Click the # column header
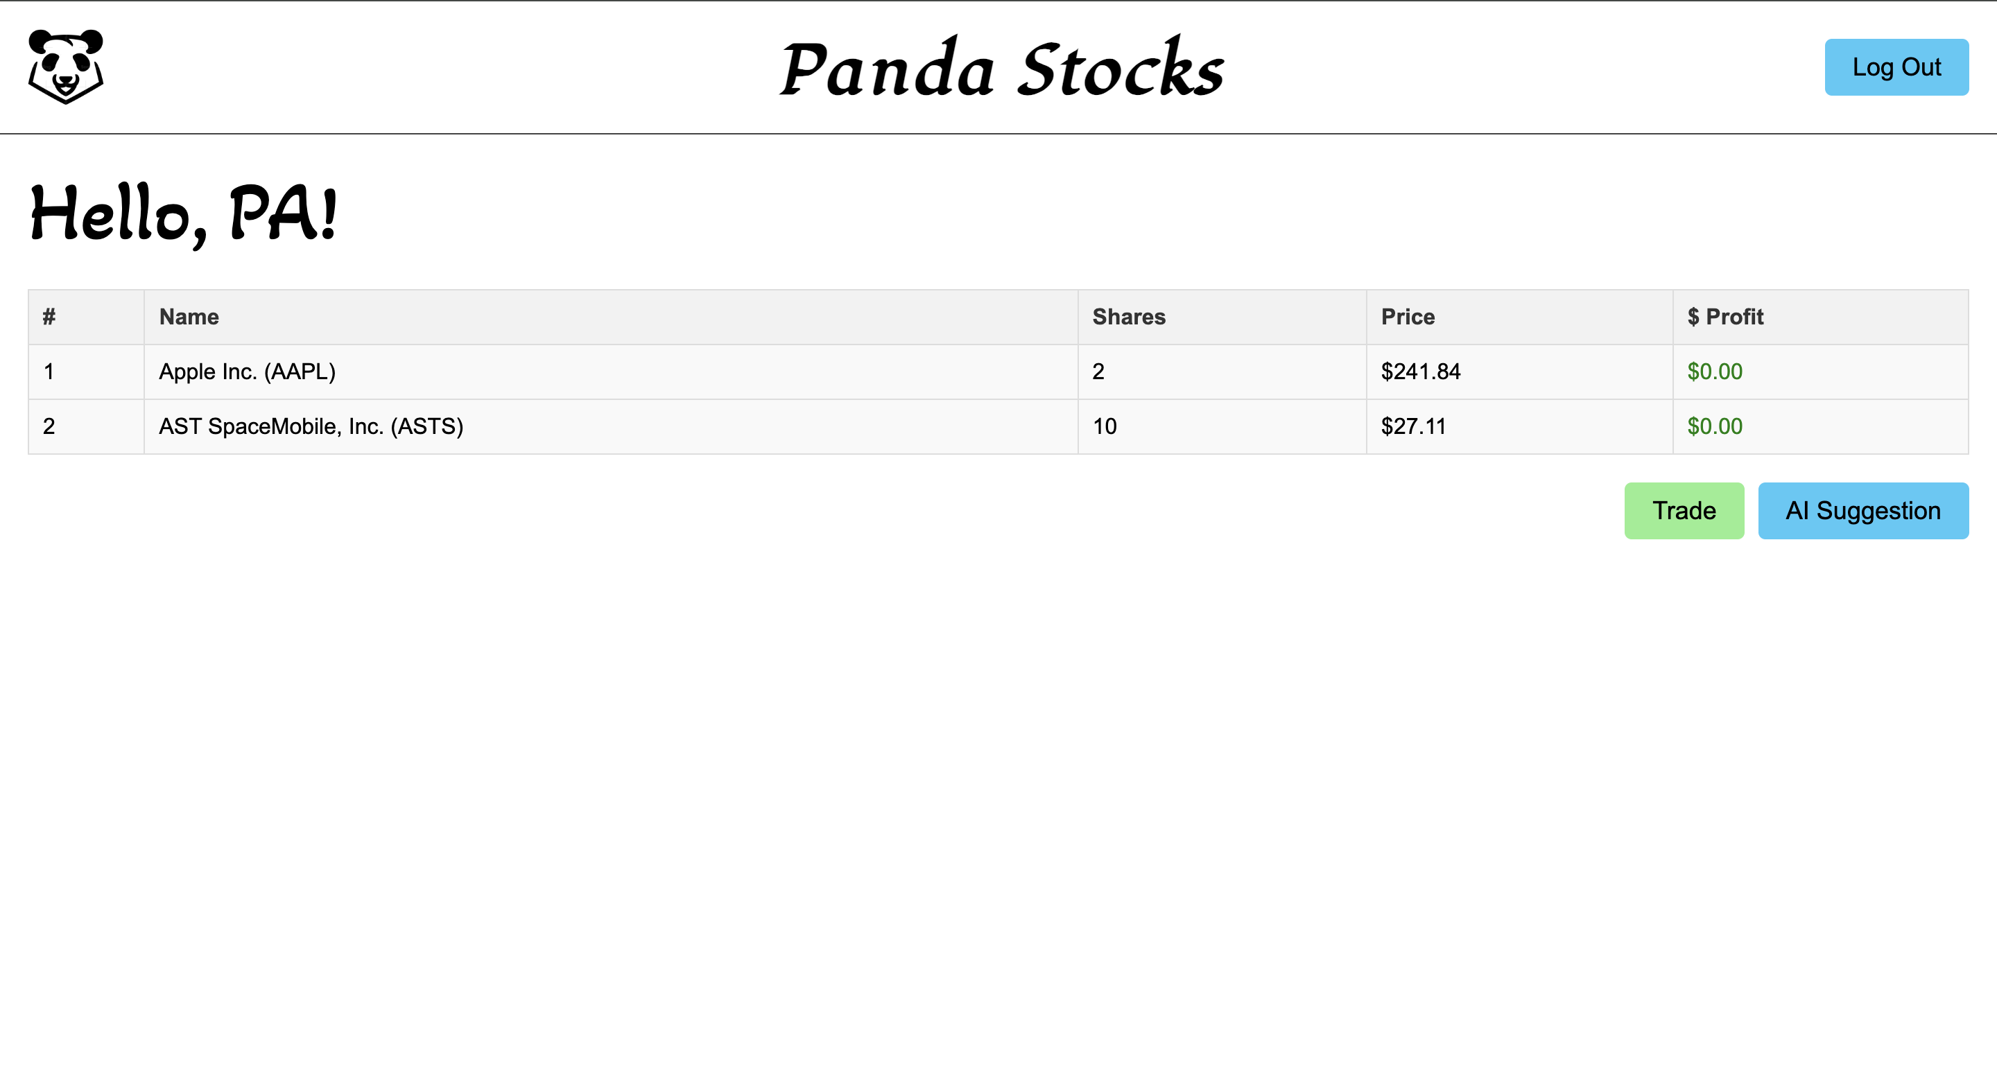The image size is (1997, 1080). point(49,317)
